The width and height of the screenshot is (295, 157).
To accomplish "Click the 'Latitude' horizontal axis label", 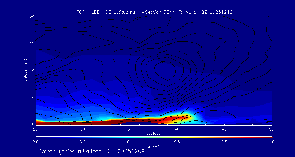I will tap(153, 133).
